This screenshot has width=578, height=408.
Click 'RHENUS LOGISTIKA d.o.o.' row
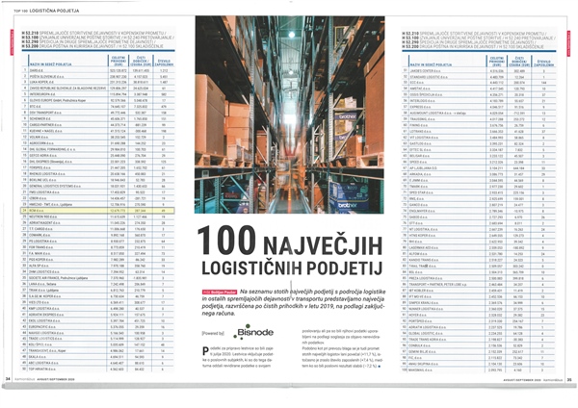tap(97, 174)
